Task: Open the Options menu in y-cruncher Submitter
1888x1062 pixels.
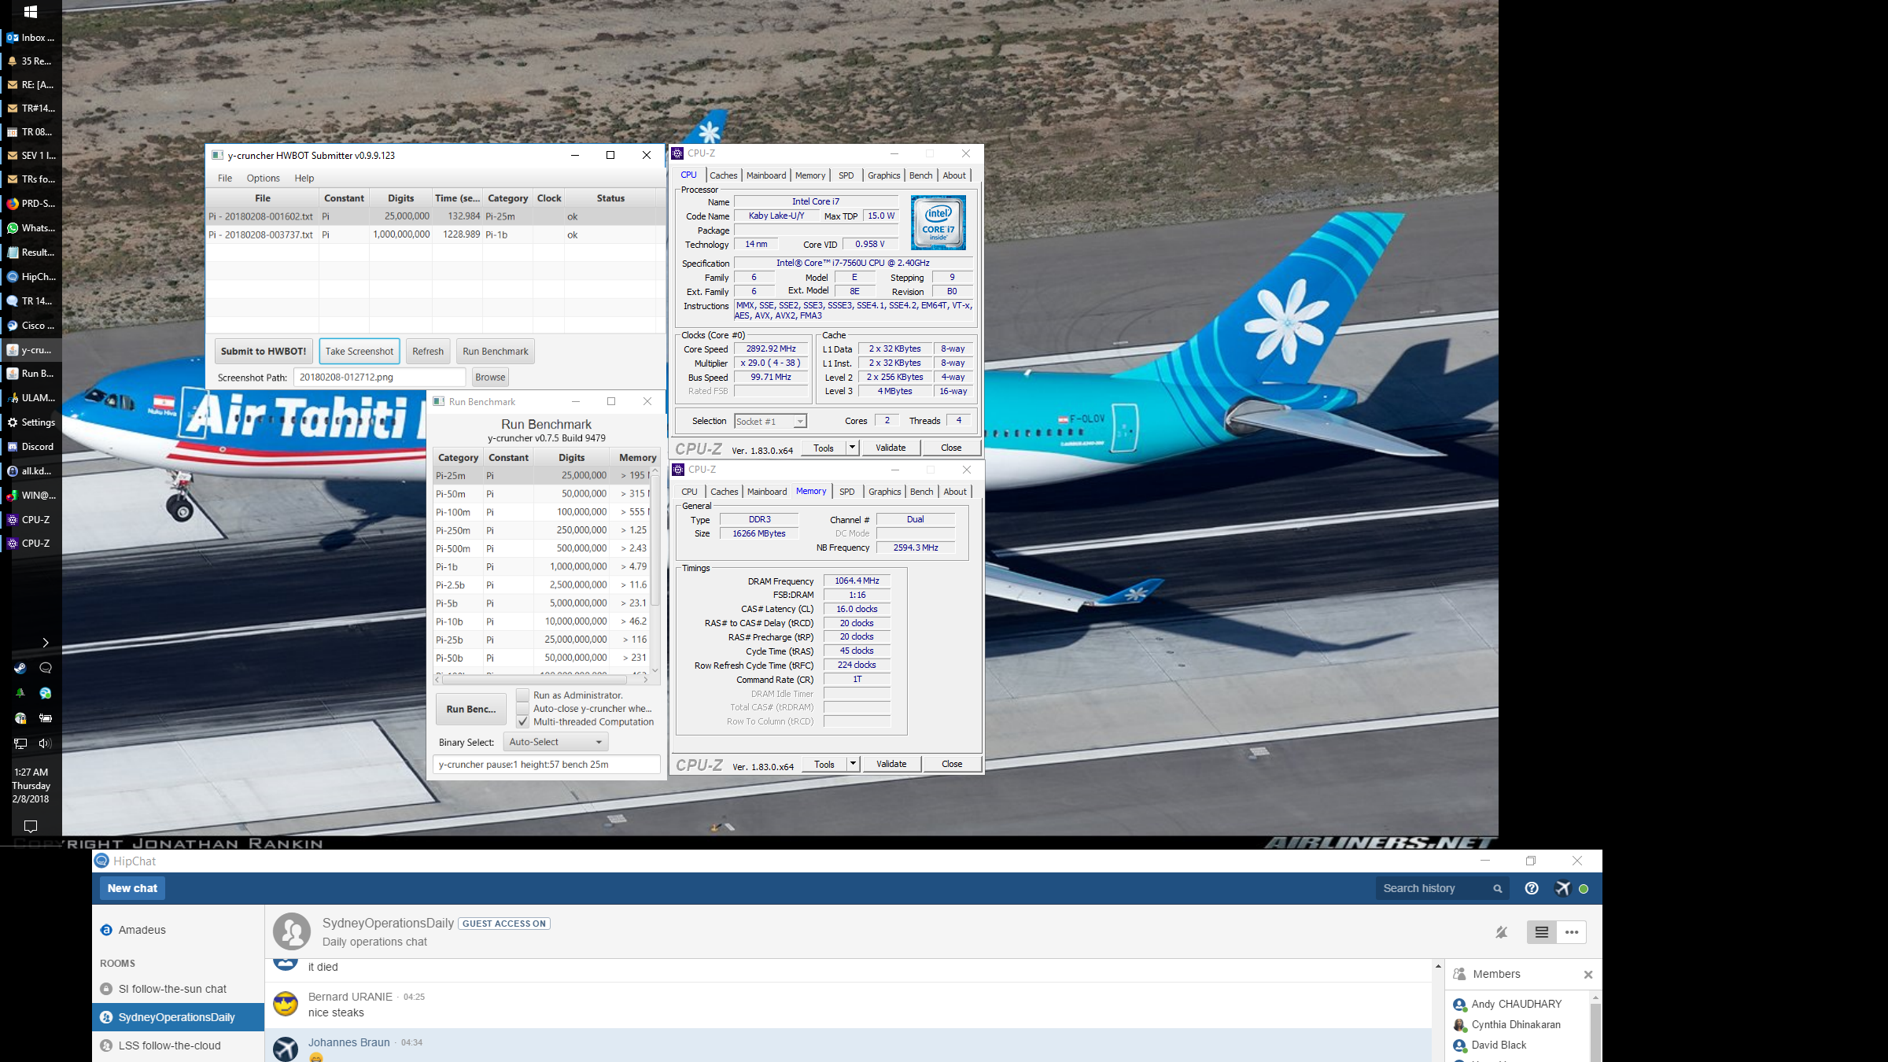Action: (263, 178)
